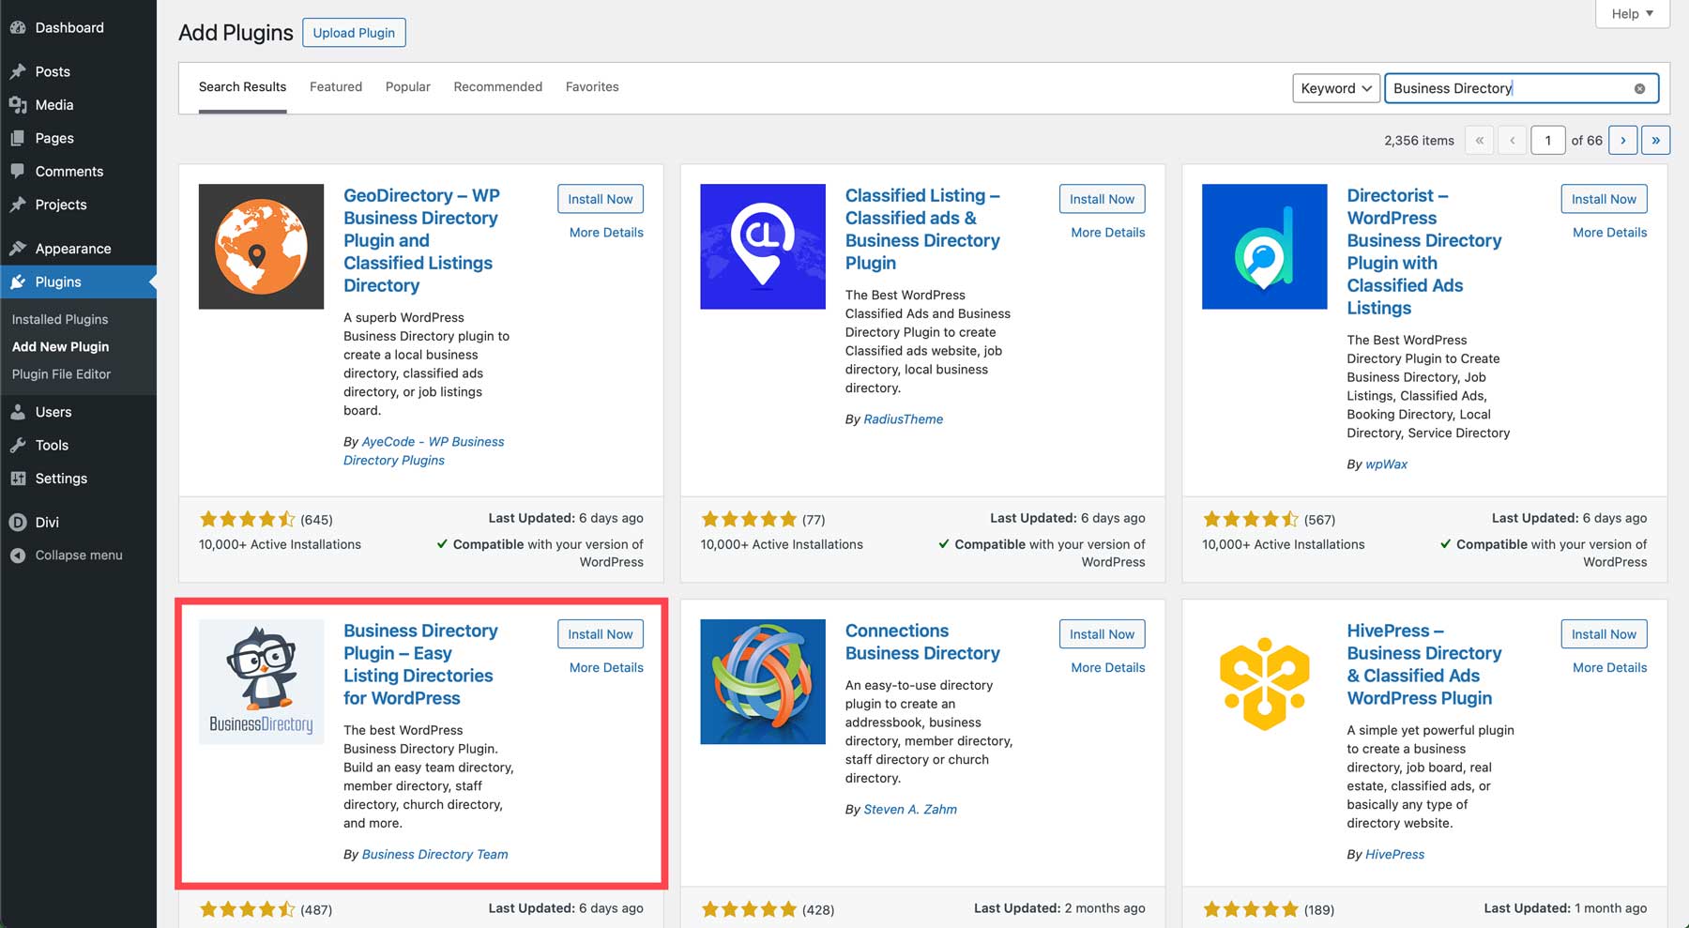Select the Posts icon in the sidebar
This screenshot has height=928, width=1689.
(18, 70)
